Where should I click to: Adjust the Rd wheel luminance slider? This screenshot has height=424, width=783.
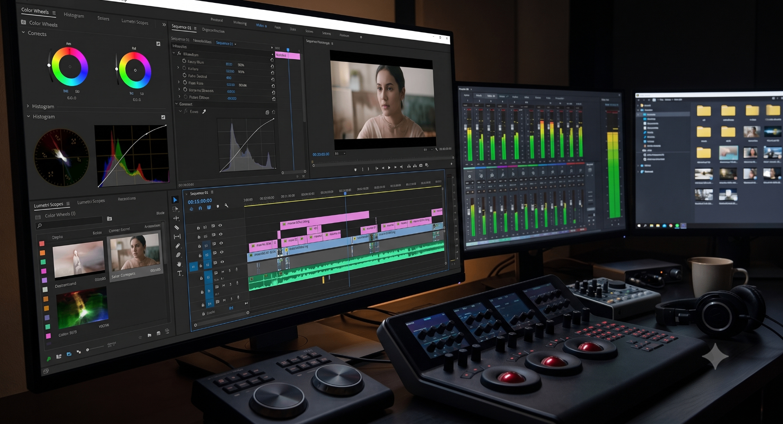click(x=117, y=69)
